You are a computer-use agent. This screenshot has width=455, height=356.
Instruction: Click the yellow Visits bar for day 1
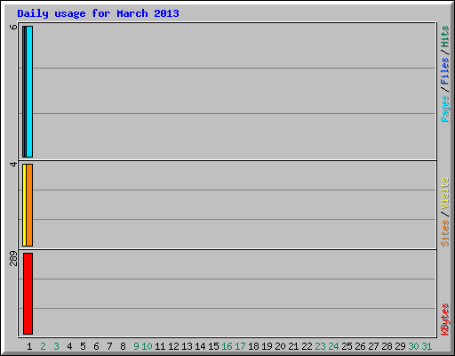24,205
